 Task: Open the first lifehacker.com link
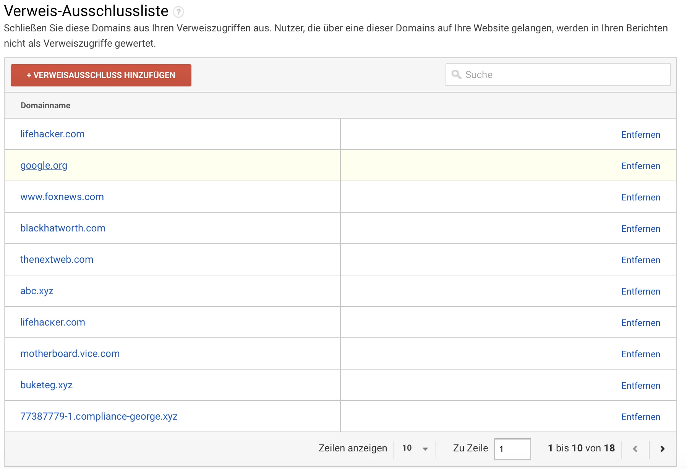(52, 134)
